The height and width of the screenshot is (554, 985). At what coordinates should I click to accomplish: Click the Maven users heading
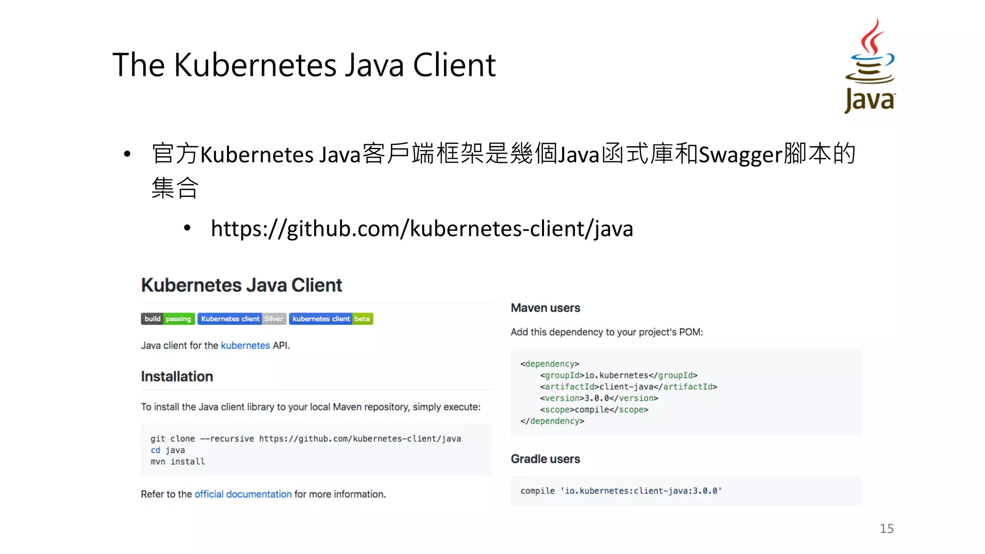coord(545,308)
